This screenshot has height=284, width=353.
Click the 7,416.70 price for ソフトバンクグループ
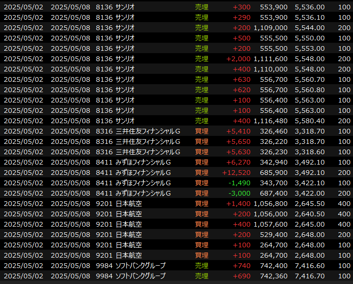309,276
